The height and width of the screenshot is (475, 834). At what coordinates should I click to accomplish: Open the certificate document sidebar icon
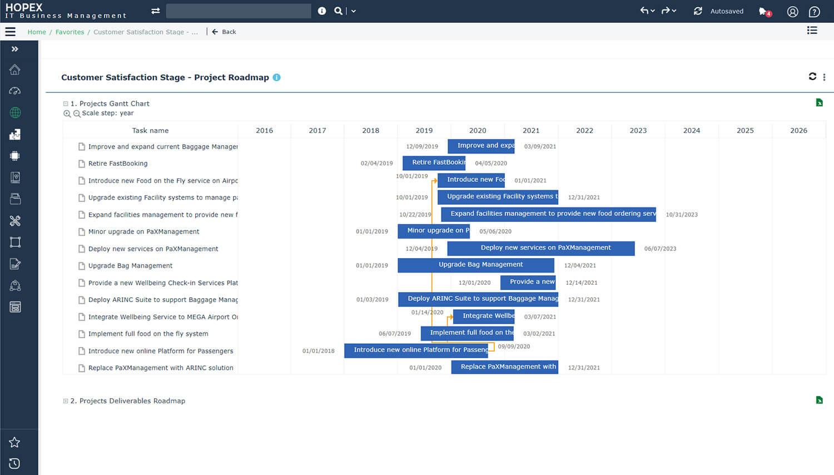[x=15, y=177]
